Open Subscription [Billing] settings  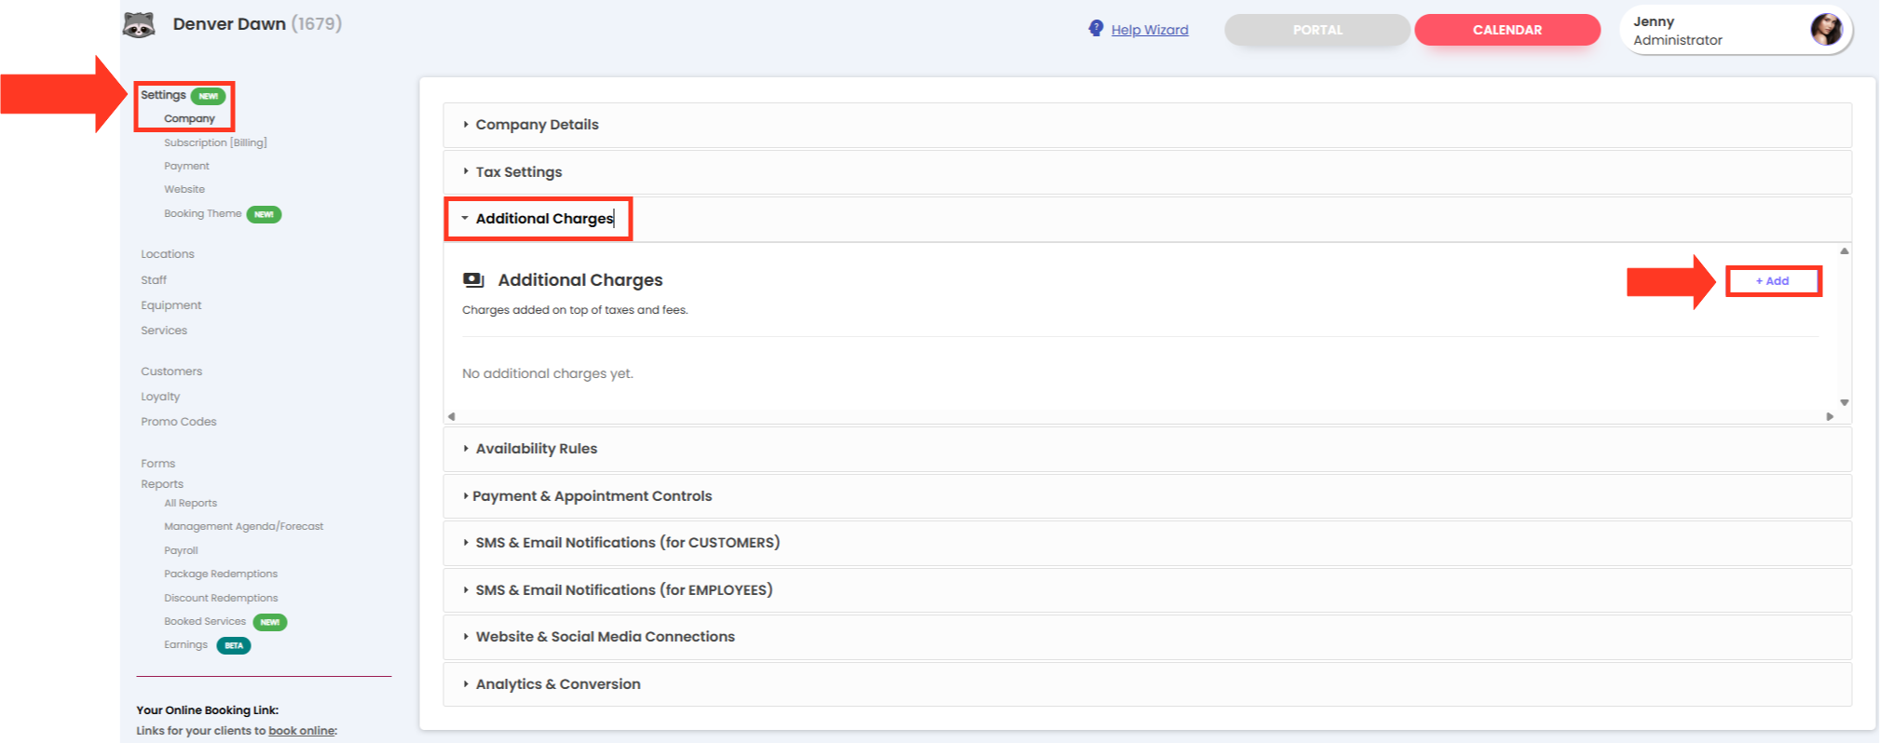[x=215, y=142]
